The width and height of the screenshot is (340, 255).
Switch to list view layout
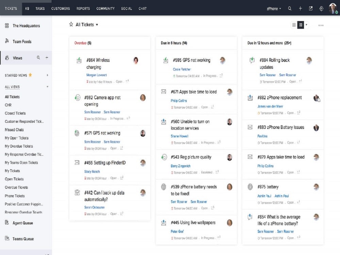(x=294, y=24)
